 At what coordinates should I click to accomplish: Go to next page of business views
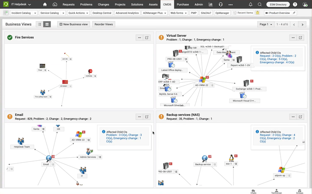[x=303, y=24]
